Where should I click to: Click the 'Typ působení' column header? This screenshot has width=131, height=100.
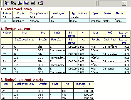click(39, 13)
